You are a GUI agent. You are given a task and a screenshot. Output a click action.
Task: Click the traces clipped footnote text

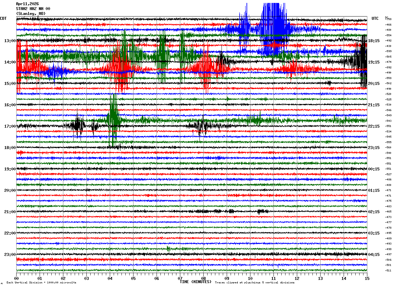(255, 282)
